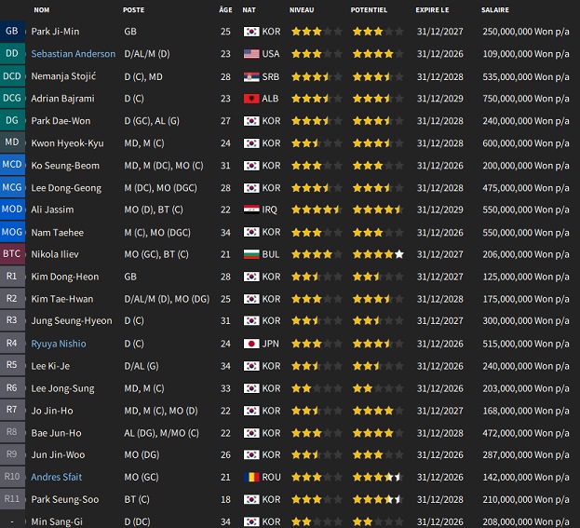
Task: Select the MOG position badge
Action: [x=12, y=232]
